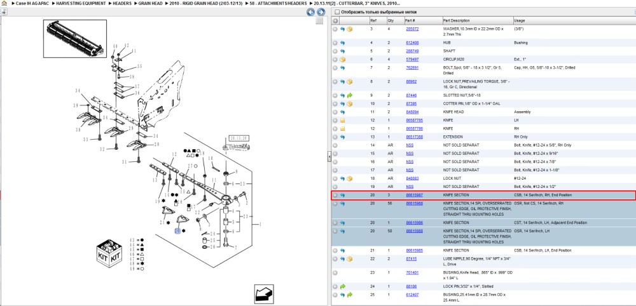Select highlighted callout 20 in diagram

click(177, 230)
